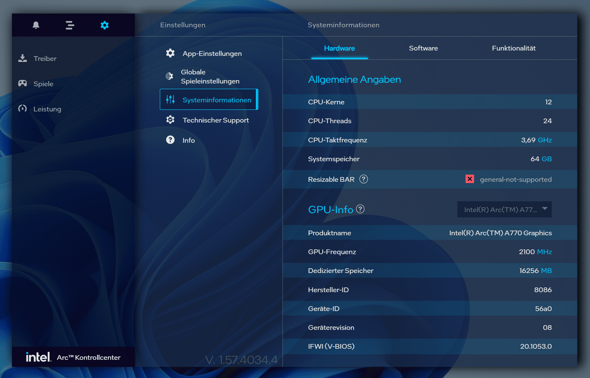Expand the GPU selection dropdown Intel(R) Arc(TM) A77...

click(x=504, y=209)
